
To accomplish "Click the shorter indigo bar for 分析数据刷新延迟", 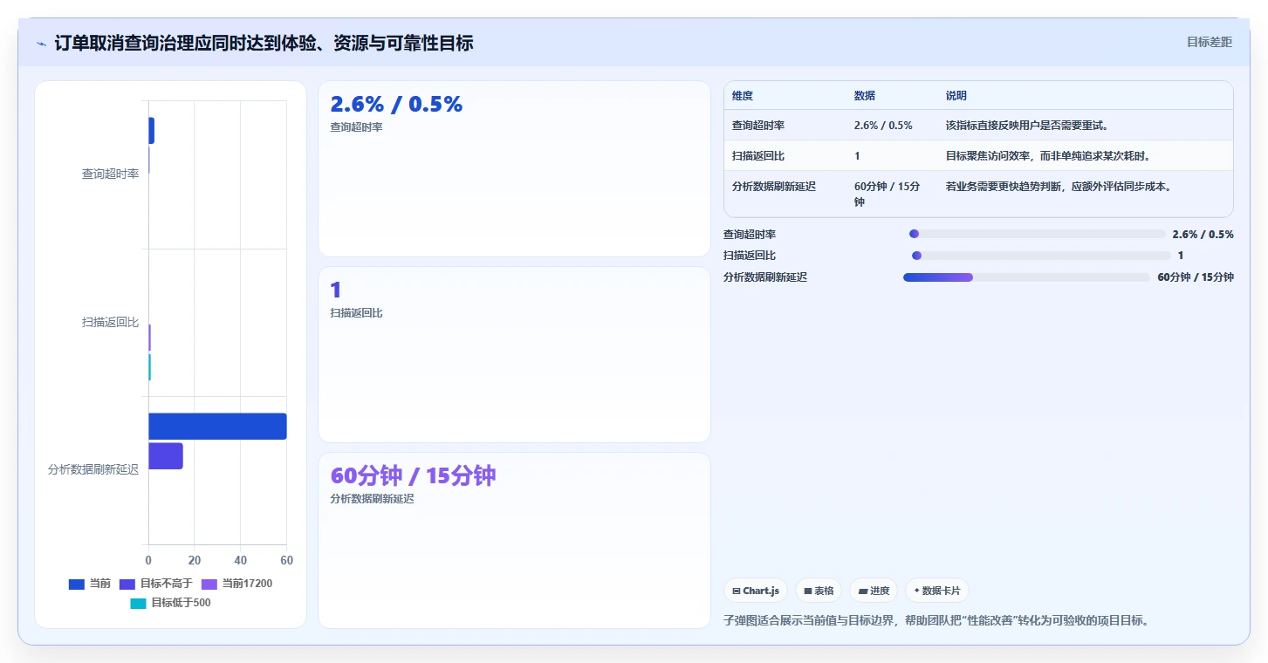I will [x=166, y=456].
